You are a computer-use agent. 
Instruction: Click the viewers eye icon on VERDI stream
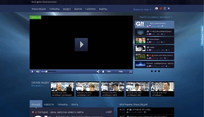pos(162,50)
